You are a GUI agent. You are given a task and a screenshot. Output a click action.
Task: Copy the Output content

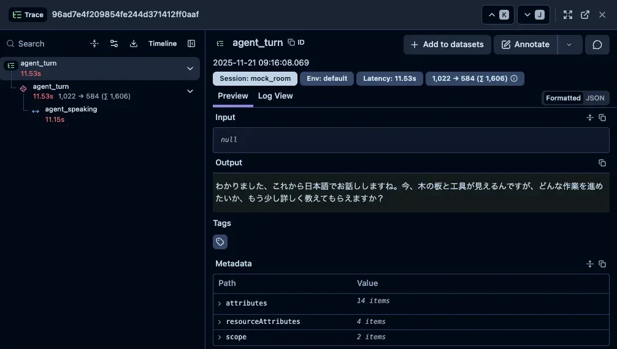tap(602, 163)
